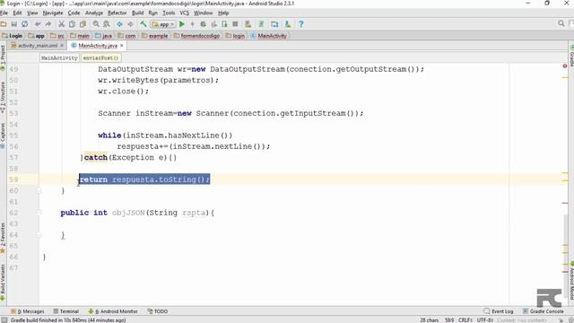Viewport: 574px width, 323px height.
Task: Open the TODO tool window
Action: 158,311
